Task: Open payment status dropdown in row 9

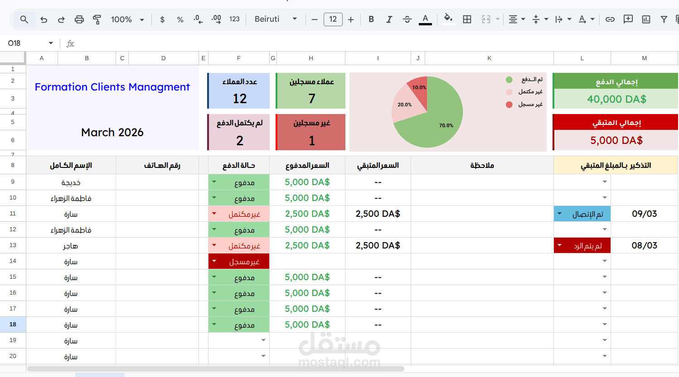Action: click(x=214, y=182)
